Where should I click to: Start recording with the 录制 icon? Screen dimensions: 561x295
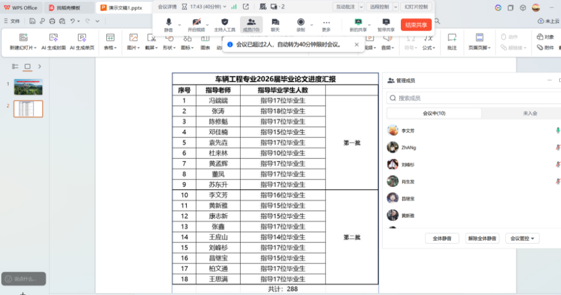(301, 22)
